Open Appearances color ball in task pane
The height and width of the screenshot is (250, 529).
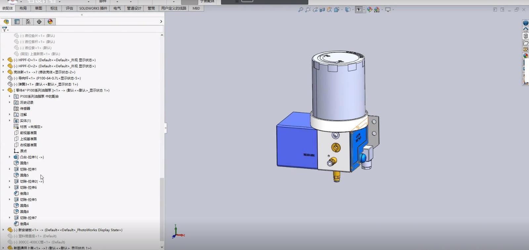pos(525,56)
